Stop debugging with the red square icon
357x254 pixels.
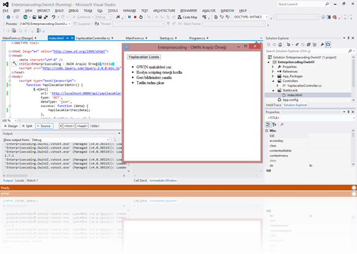tap(135, 17)
